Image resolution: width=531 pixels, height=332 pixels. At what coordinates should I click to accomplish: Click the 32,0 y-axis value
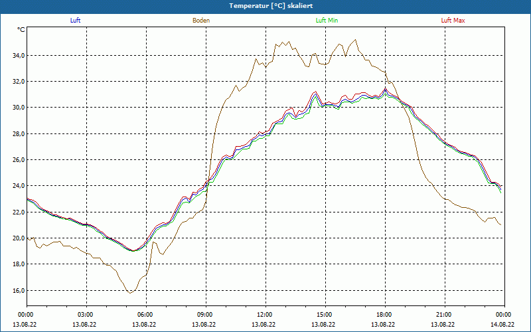click(19, 81)
